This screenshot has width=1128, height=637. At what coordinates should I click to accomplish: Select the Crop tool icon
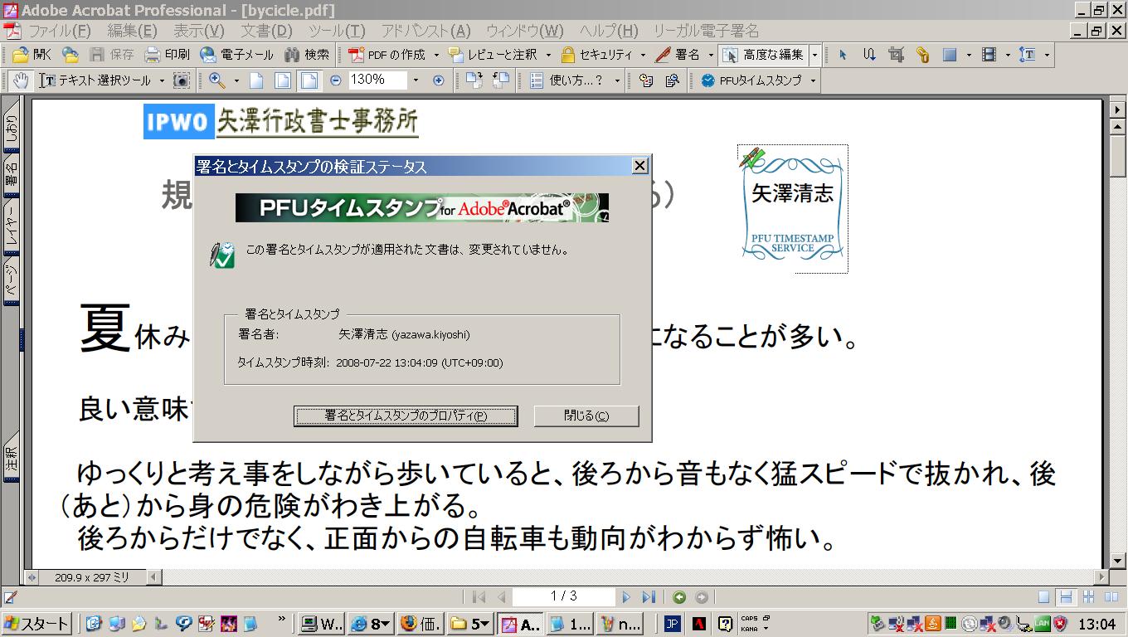click(896, 55)
